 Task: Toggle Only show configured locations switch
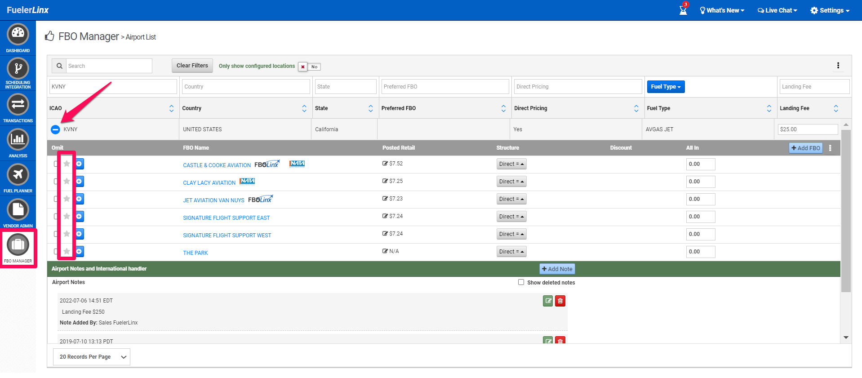pyautogui.click(x=309, y=67)
